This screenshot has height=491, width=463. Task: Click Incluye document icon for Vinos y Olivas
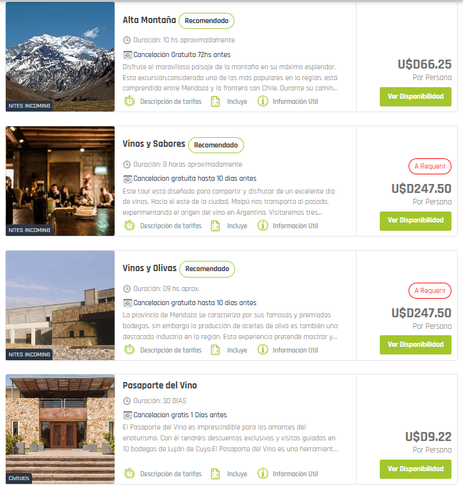tap(215, 350)
